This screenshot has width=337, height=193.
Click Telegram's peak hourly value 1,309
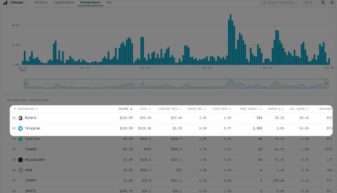point(257,128)
